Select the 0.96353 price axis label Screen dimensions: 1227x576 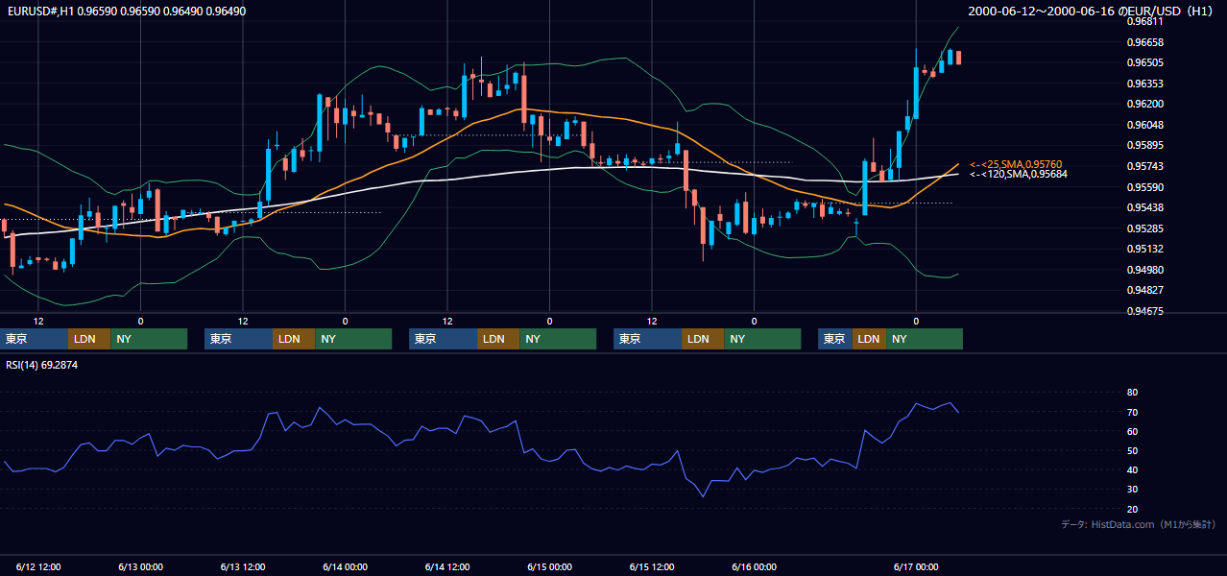(1145, 84)
